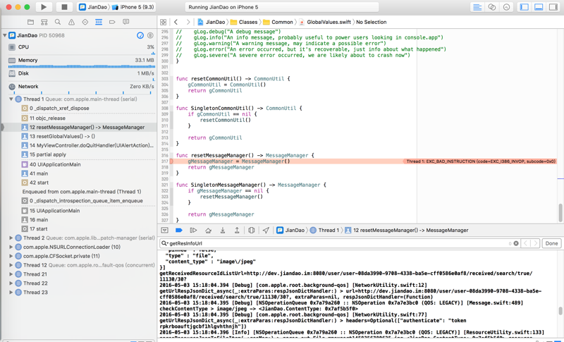564x342 pixels.
Task: Click the Run button in toolbar
Action: pyautogui.click(x=44, y=7)
